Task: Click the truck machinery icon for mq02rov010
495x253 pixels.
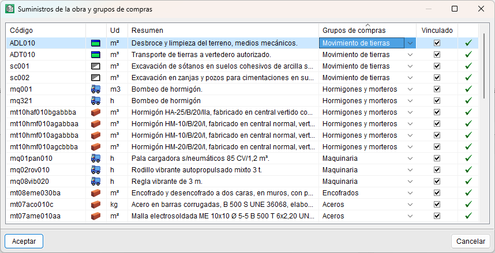Action: [96, 170]
